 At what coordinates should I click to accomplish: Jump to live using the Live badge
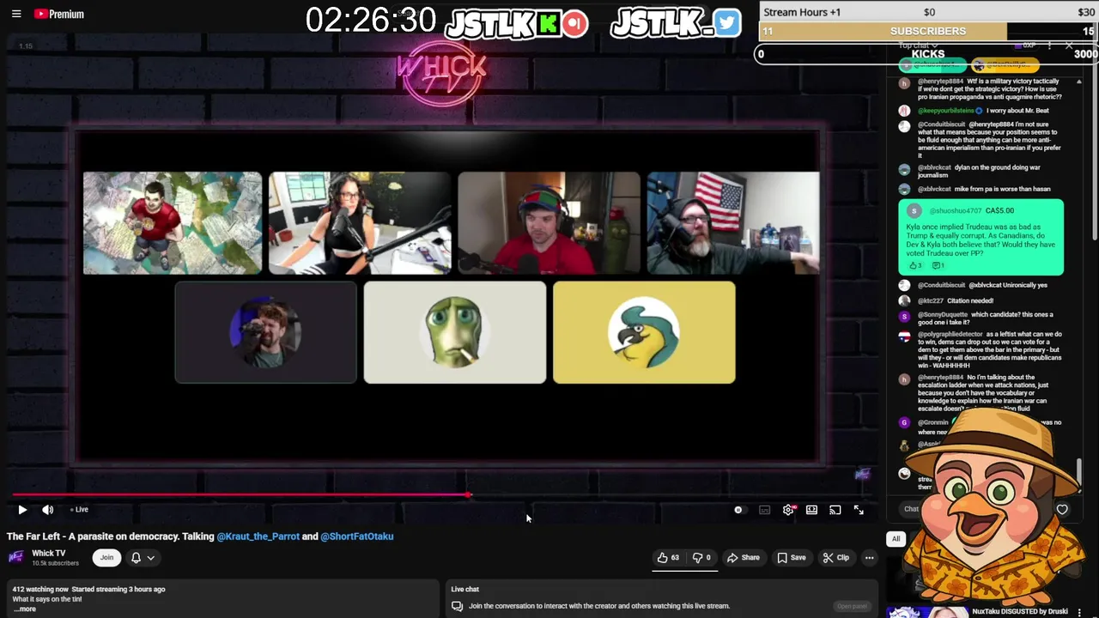(80, 510)
